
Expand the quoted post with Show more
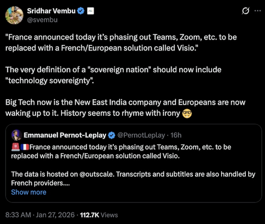pos(29,192)
